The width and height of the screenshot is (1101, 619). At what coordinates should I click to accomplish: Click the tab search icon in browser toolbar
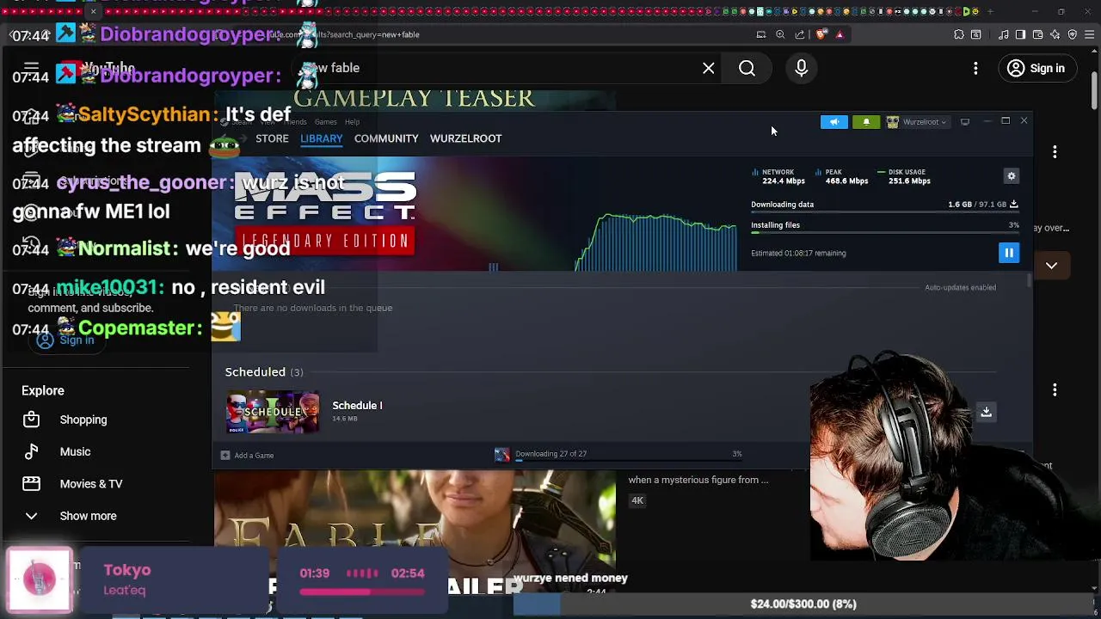[x=975, y=34]
